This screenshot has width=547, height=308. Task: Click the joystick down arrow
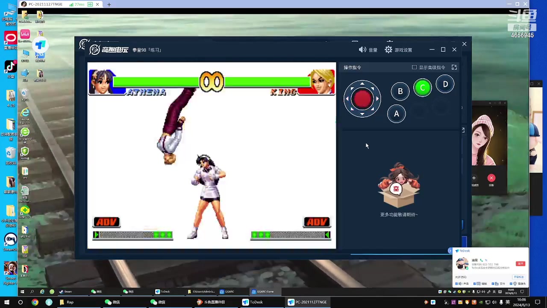pyautogui.click(x=362, y=114)
